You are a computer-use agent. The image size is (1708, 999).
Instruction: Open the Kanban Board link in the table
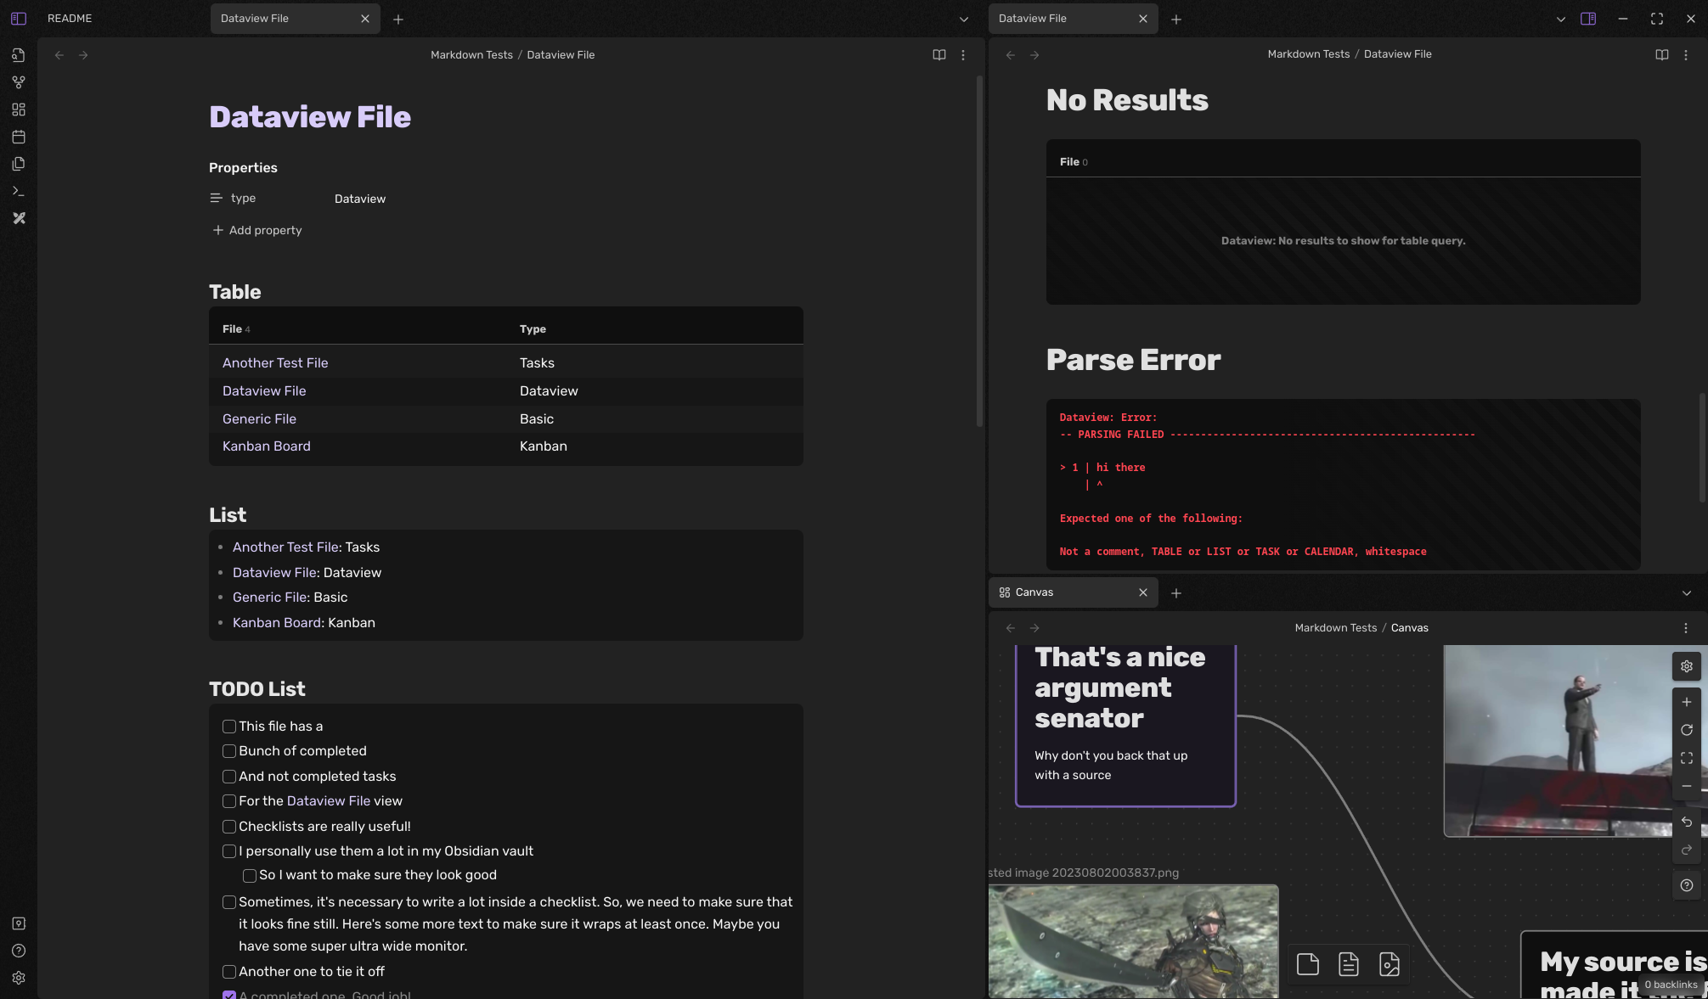coord(267,446)
